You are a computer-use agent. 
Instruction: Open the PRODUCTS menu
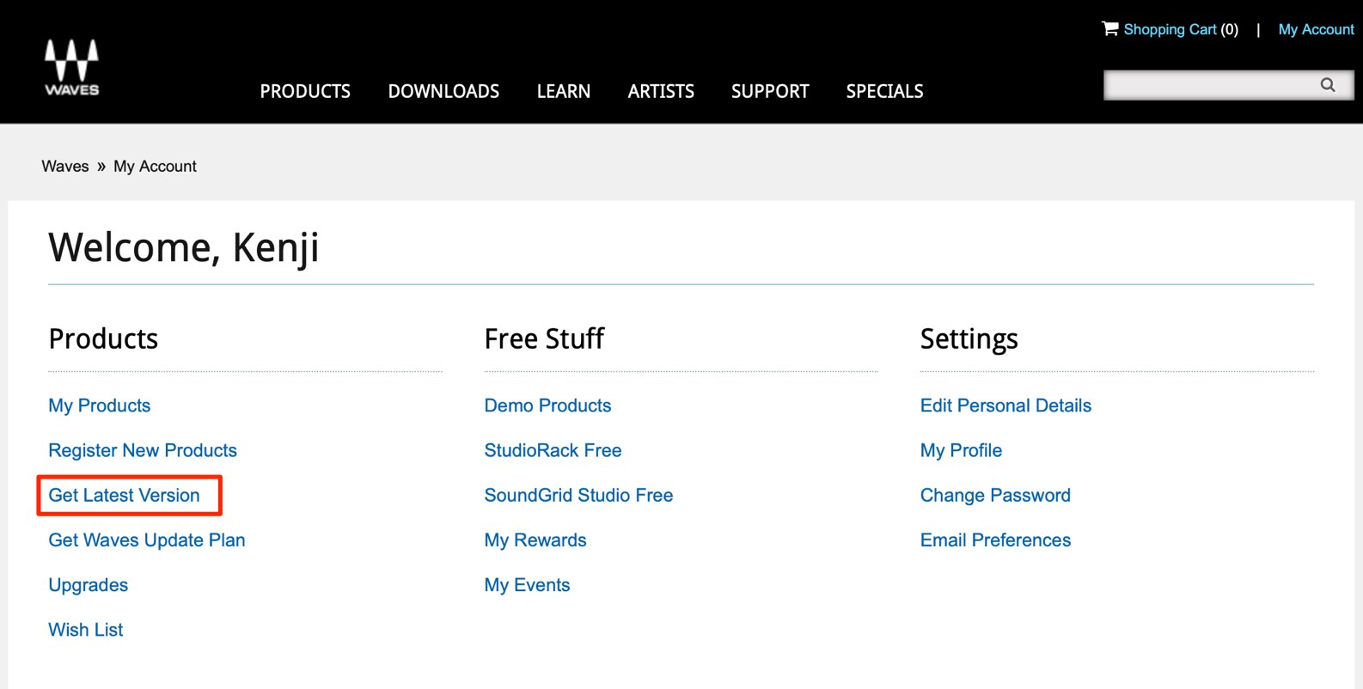coord(305,91)
